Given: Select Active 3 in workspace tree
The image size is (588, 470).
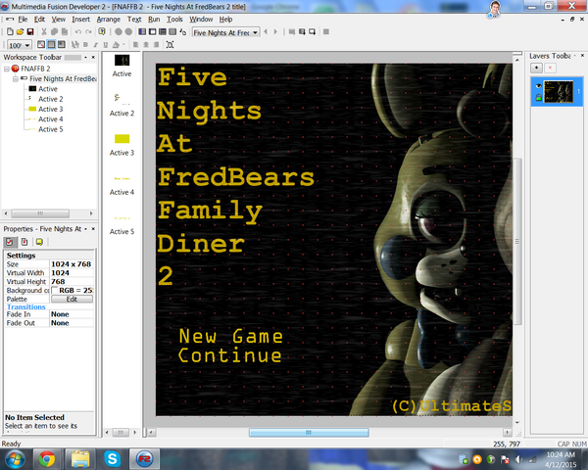Looking at the screenshot, I should (x=51, y=109).
